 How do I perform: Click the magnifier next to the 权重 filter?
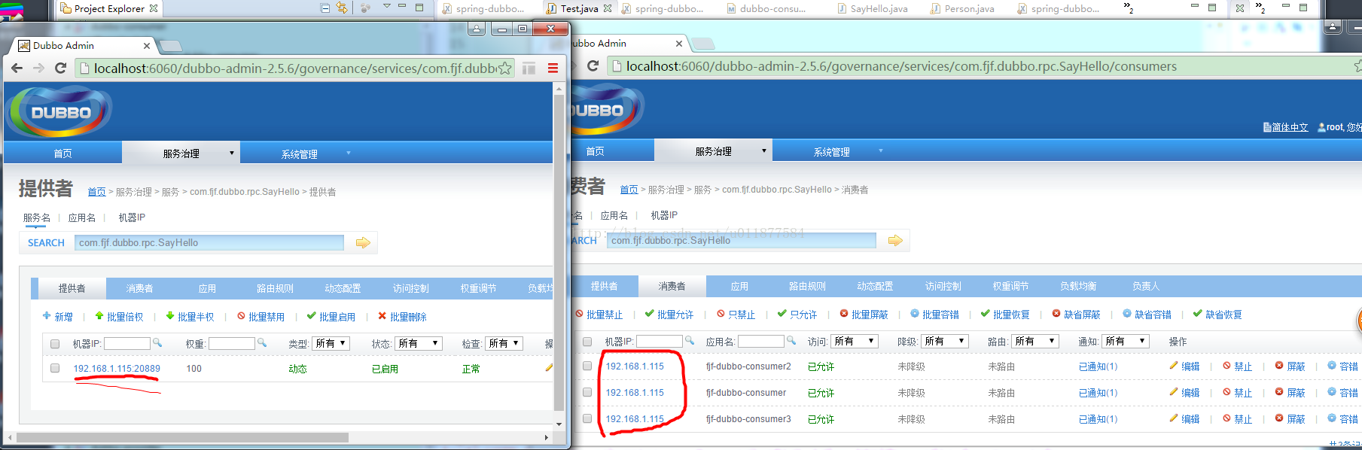tap(262, 342)
